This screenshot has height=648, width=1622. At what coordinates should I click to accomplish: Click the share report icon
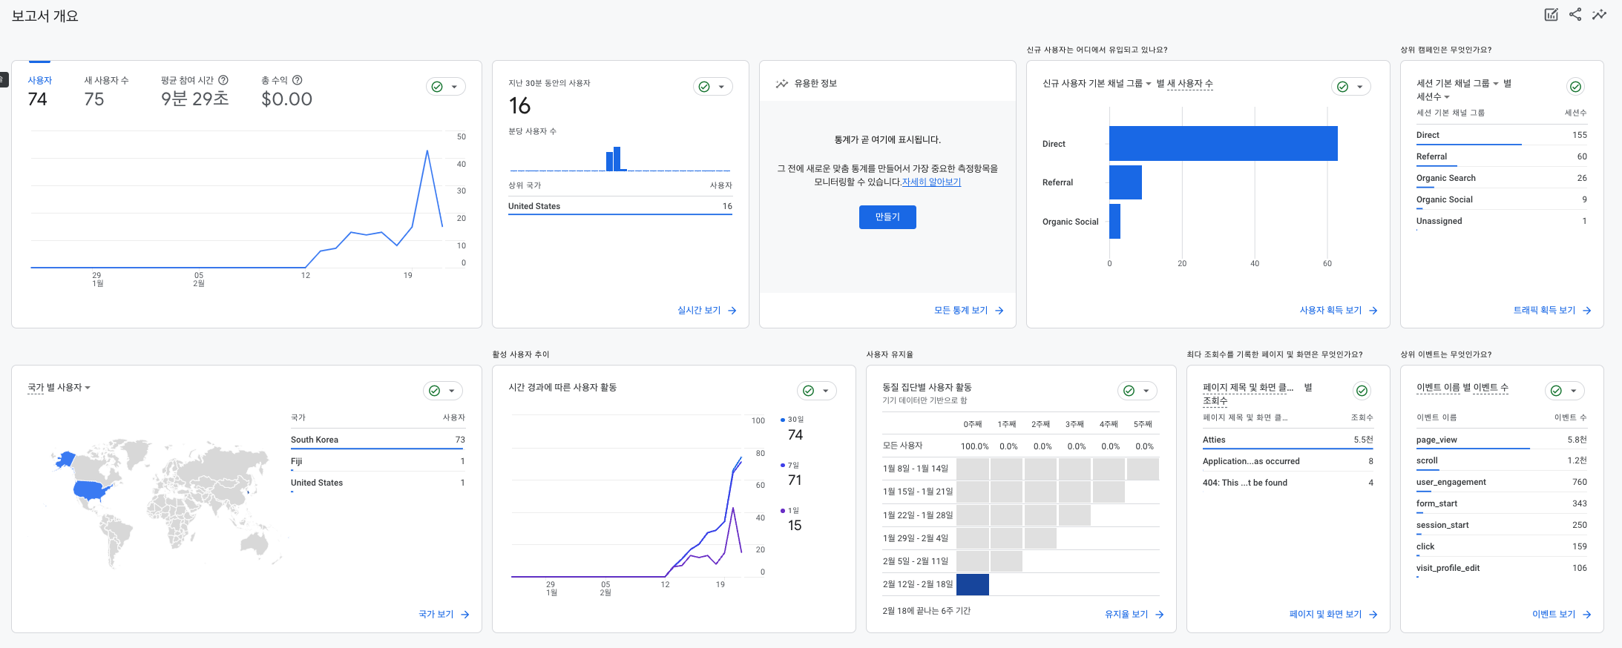coord(1575,15)
